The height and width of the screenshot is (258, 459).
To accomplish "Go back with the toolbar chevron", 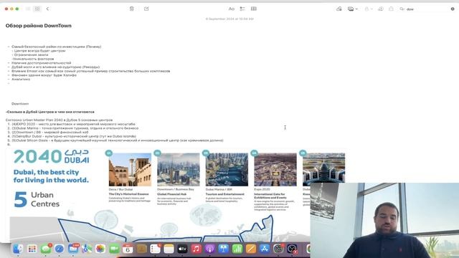I will pos(47,9).
